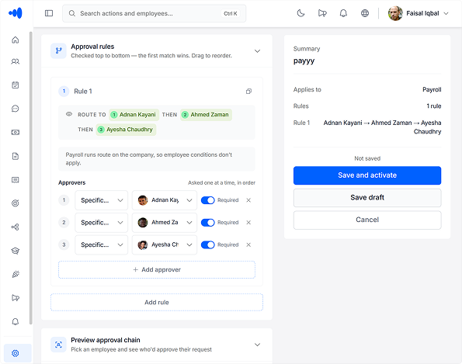Click Save draft button
Screen dimensions: 462x364
click(x=367, y=198)
